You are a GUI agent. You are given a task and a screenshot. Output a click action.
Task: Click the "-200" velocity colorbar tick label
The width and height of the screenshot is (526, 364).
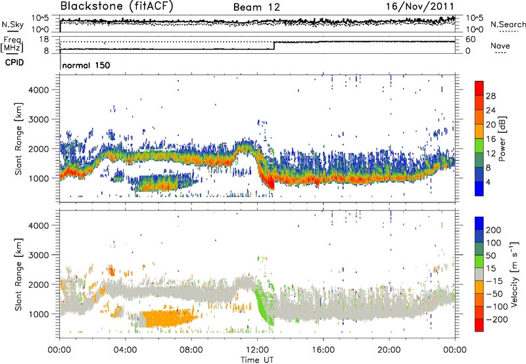pyautogui.click(x=496, y=319)
